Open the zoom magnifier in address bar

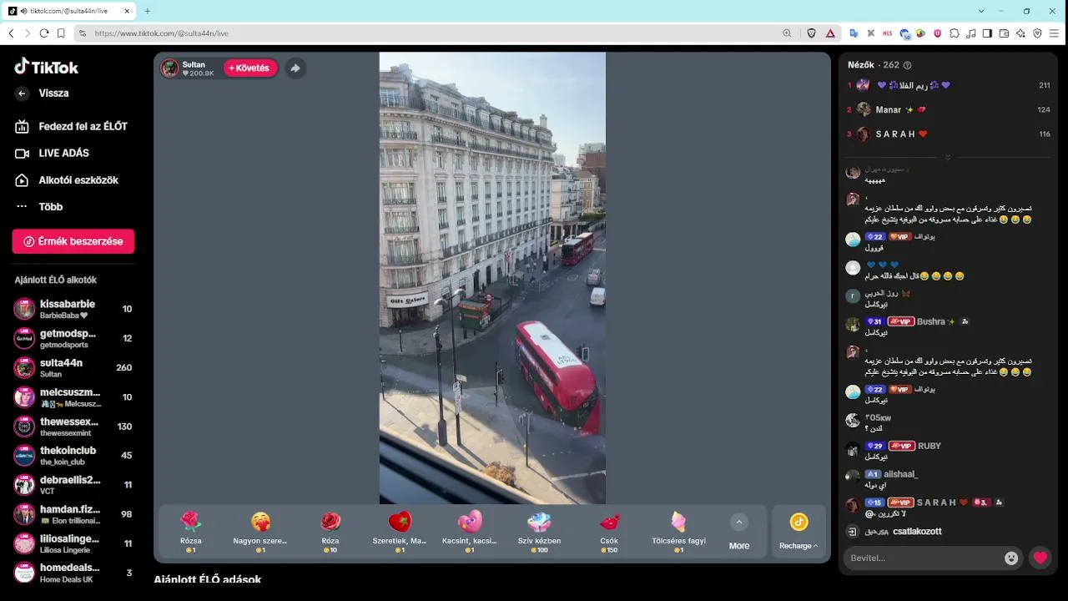pyautogui.click(x=787, y=33)
